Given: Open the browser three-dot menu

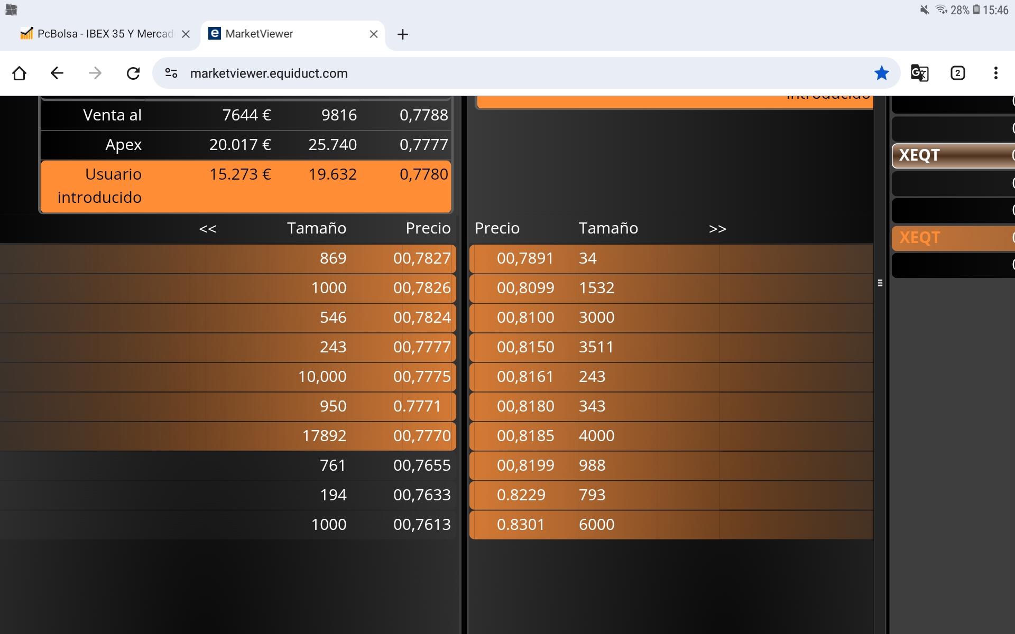Looking at the screenshot, I should click(995, 73).
